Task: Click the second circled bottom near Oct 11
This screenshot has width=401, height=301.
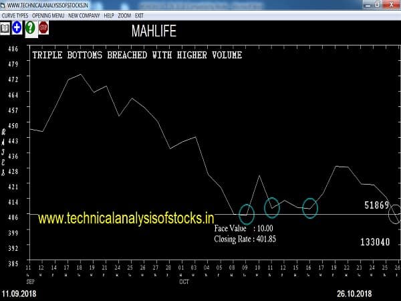Action: point(272,207)
